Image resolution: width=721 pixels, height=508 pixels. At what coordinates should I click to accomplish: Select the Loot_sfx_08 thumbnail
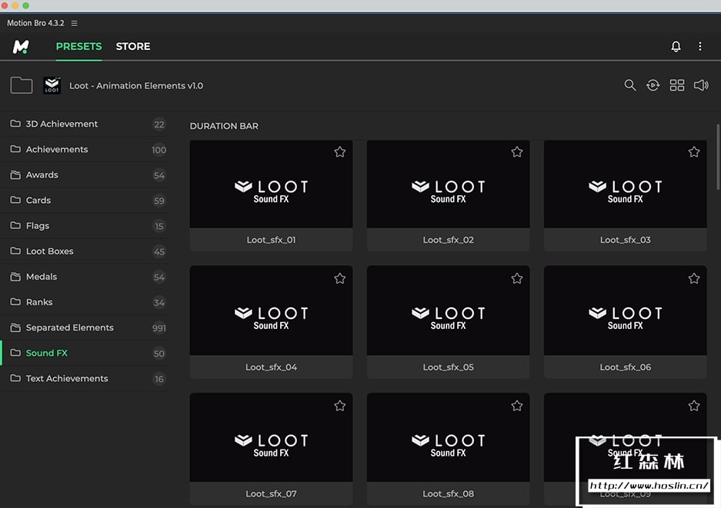[x=449, y=437]
